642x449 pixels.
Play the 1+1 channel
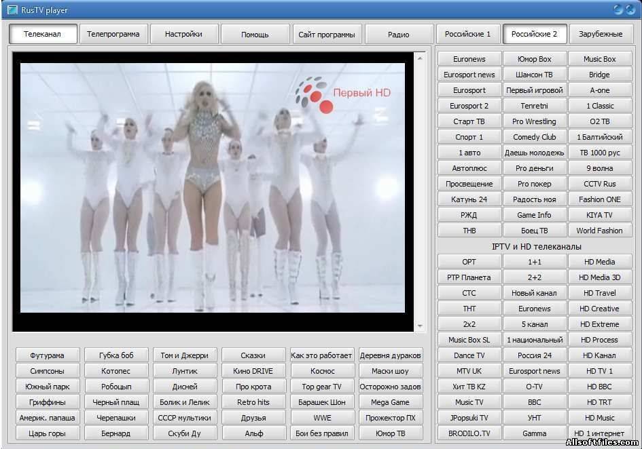534,262
